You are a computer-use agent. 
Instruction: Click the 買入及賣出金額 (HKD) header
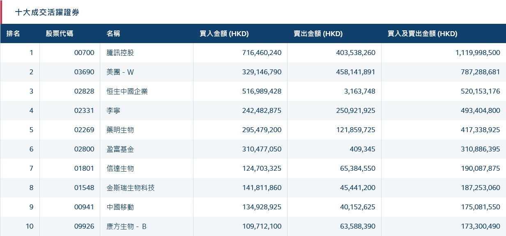point(423,34)
